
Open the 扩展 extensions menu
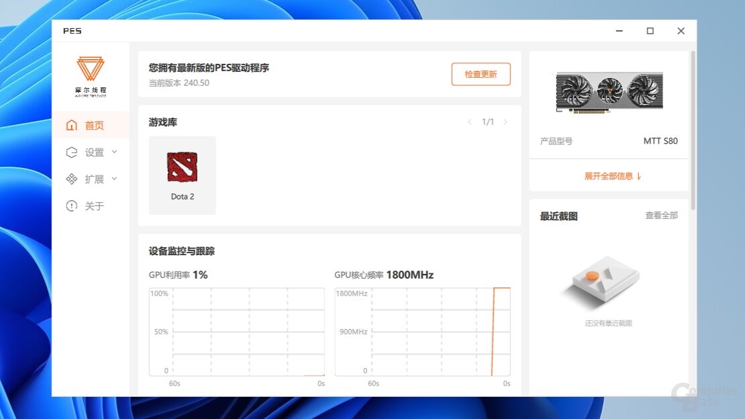pyautogui.click(x=91, y=179)
